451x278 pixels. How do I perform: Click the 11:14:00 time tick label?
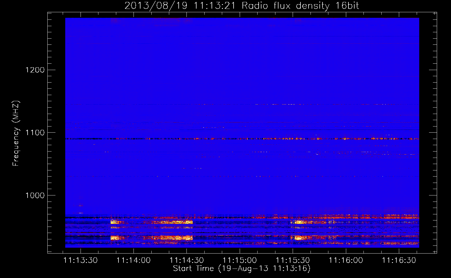(134, 260)
